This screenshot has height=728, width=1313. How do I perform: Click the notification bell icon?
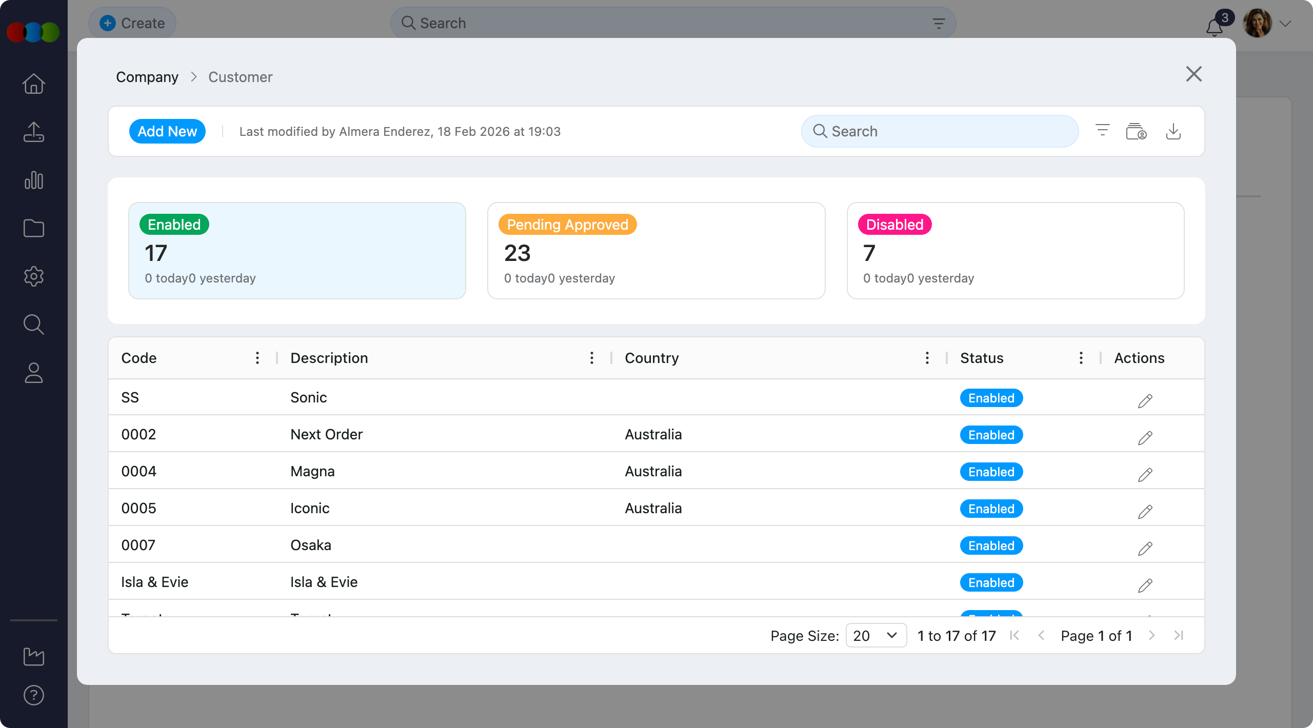coord(1214,27)
